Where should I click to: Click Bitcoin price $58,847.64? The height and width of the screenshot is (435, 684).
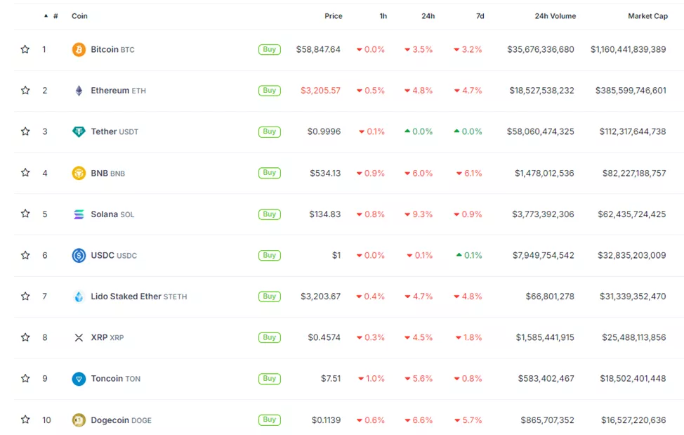click(318, 49)
